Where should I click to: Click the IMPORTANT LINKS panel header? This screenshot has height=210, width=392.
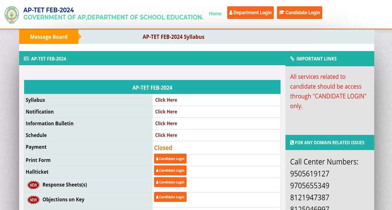pos(330,59)
